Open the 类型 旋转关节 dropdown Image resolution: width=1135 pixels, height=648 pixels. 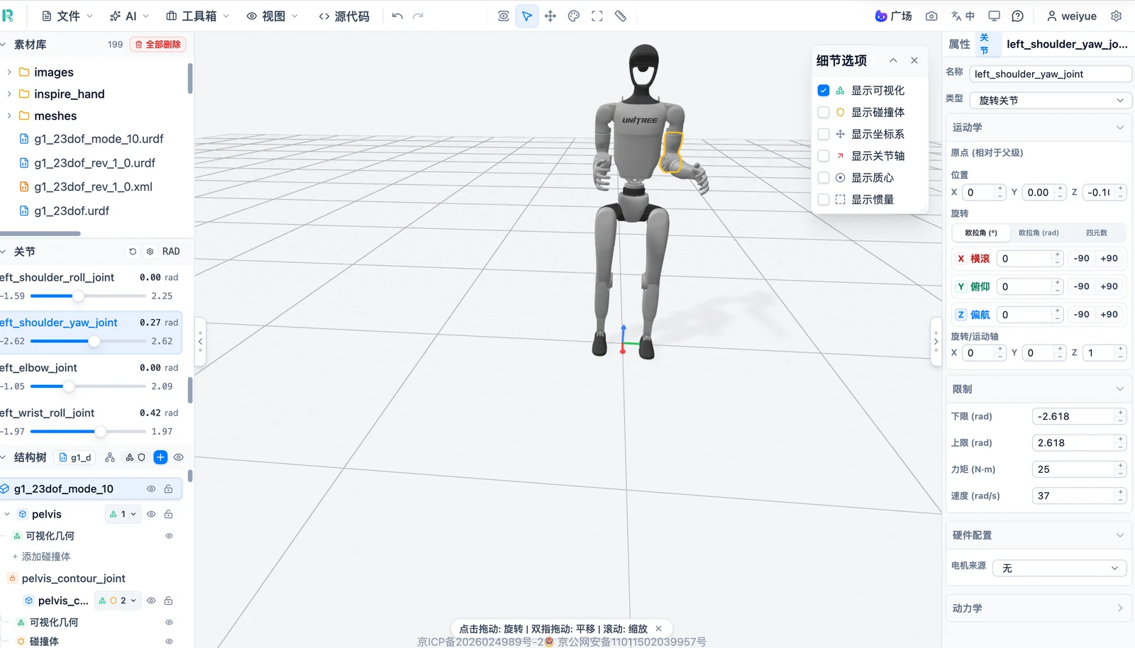point(1050,100)
